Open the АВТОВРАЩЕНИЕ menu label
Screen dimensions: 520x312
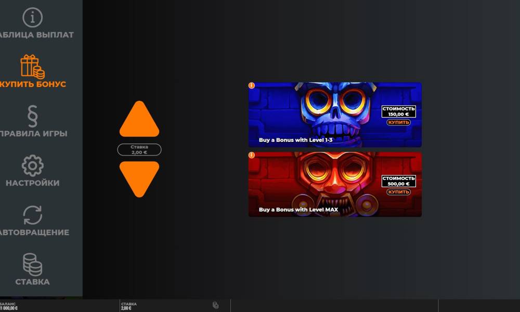click(34, 232)
